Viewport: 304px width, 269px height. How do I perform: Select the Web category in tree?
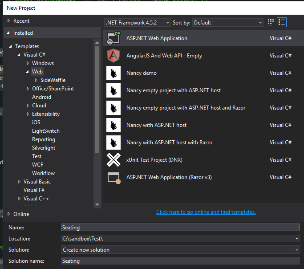[x=37, y=72]
